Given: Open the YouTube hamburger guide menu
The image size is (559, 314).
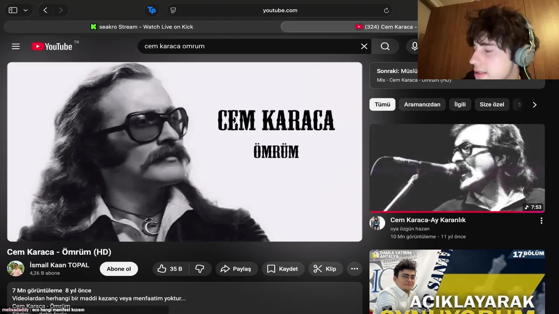Looking at the screenshot, I should click(x=16, y=46).
